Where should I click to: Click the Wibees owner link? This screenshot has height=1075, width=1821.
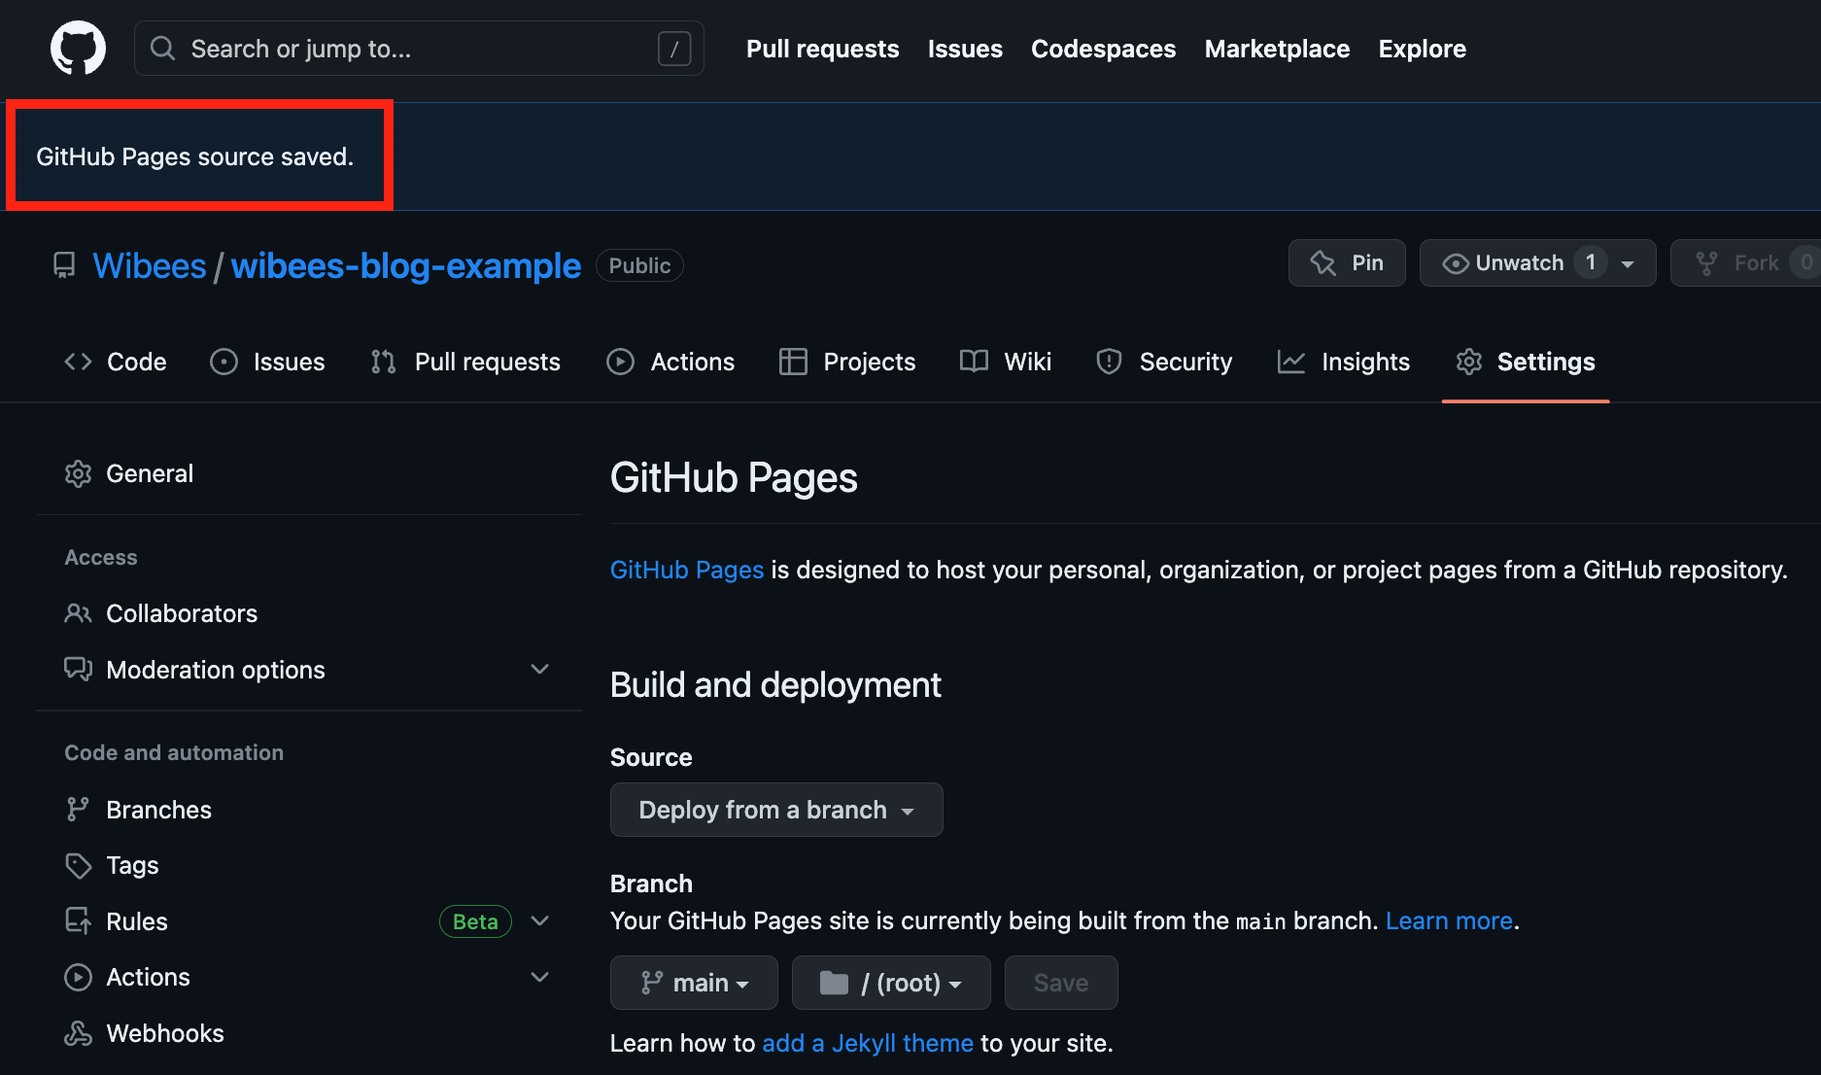click(150, 265)
